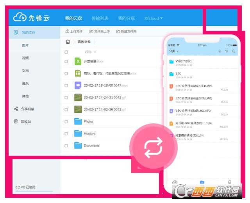This screenshot has width=250, height=203.
Task: Click the 新建文件夹 new folder button
Action: pos(126,31)
